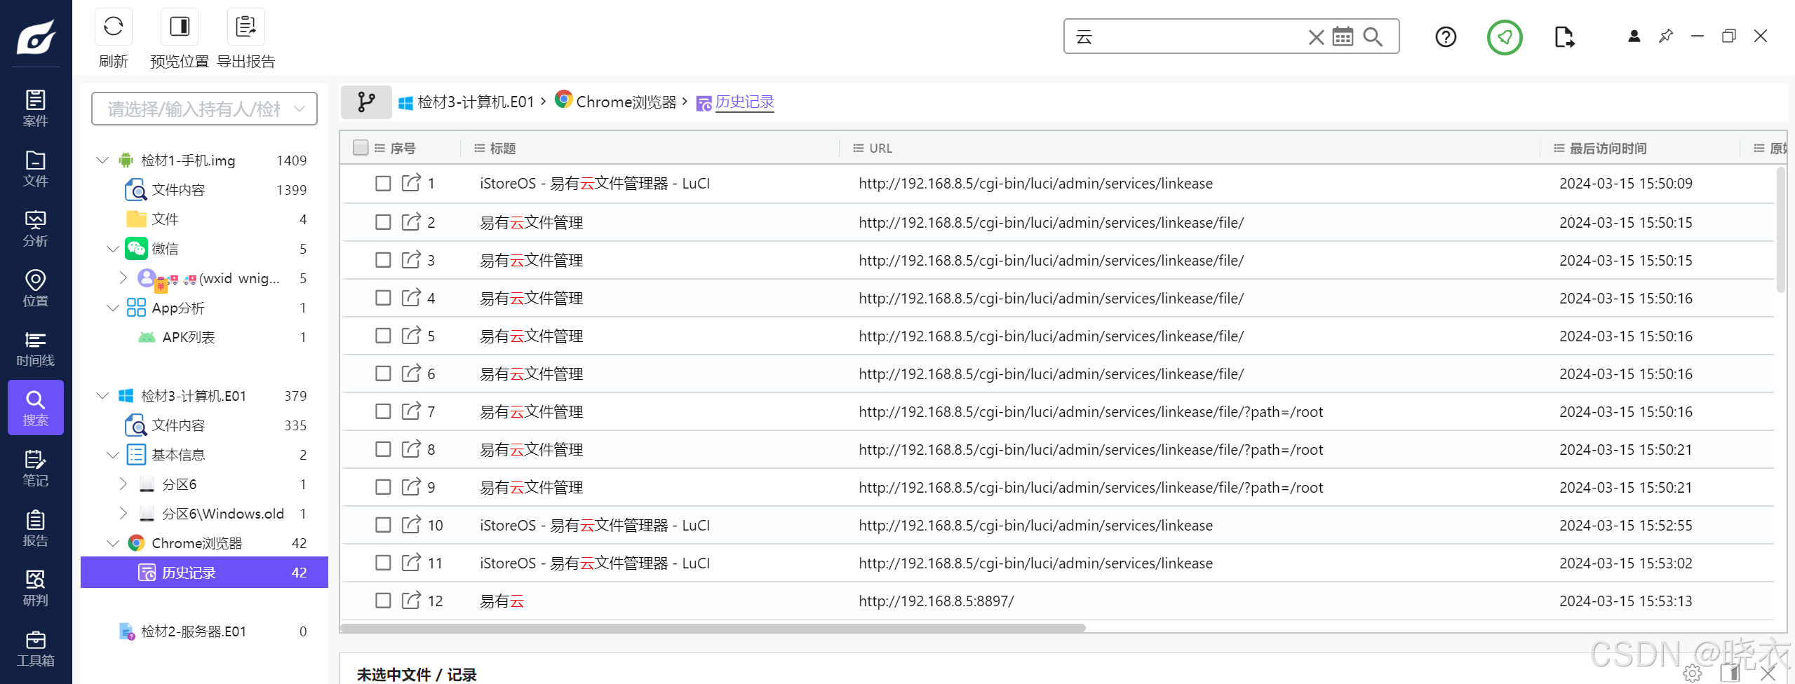
Task: Collapse the 检材1-手机.img tree node
Action: tap(102, 160)
